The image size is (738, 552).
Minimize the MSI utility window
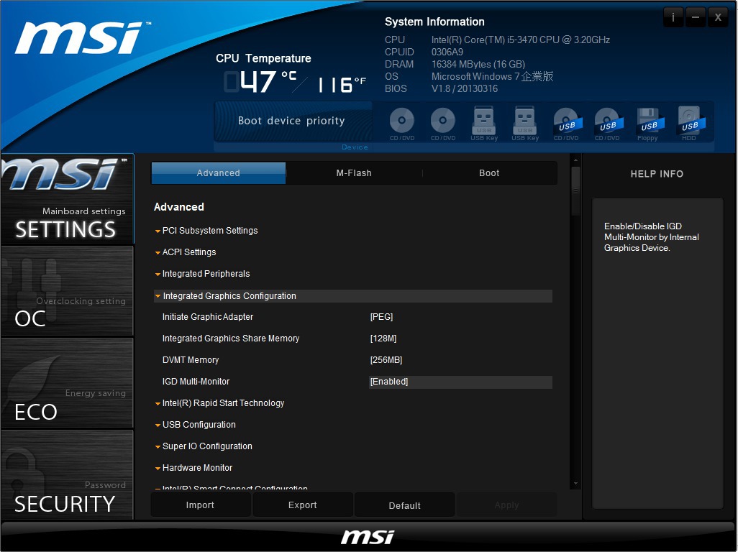pos(695,17)
